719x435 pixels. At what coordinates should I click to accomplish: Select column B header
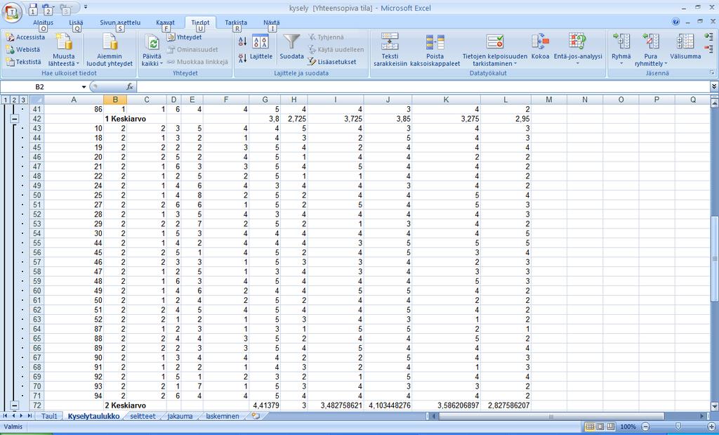(x=115, y=100)
